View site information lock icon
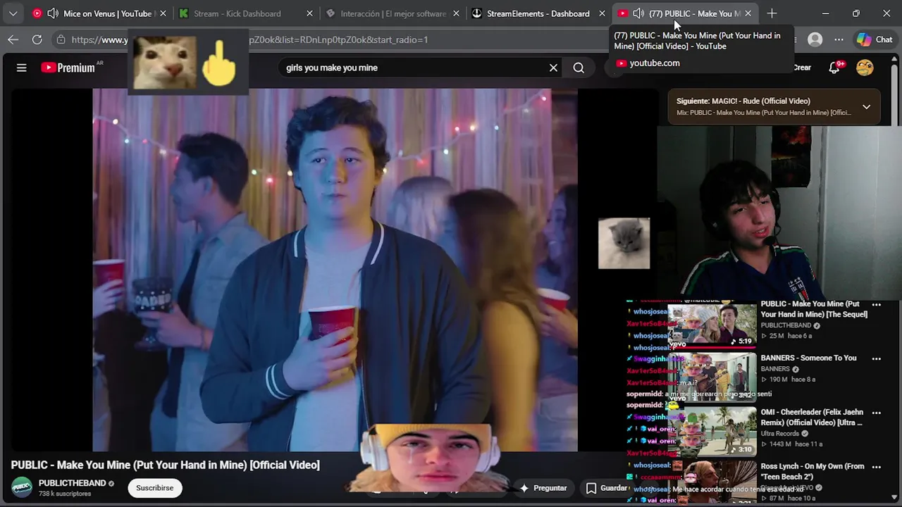 coord(61,39)
